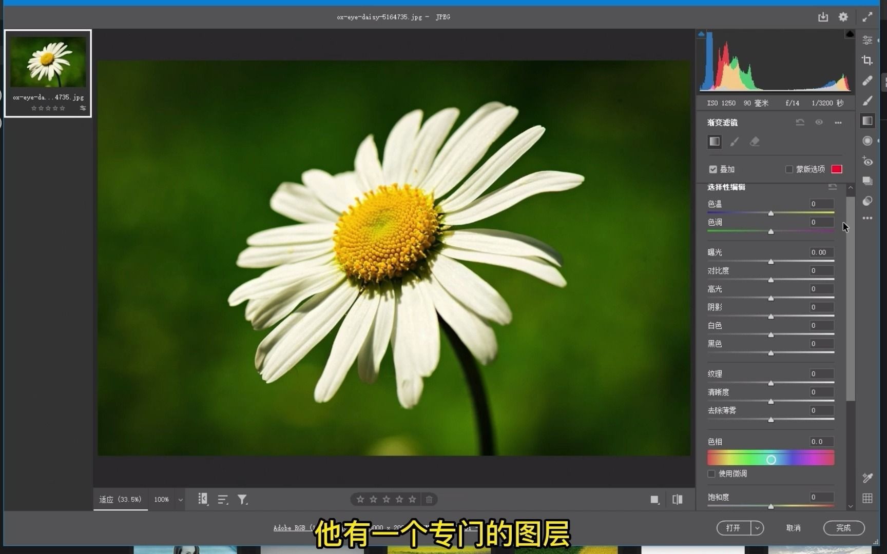Open the settings gear menu at top right
The width and height of the screenshot is (887, 554).
click(843, 17)
